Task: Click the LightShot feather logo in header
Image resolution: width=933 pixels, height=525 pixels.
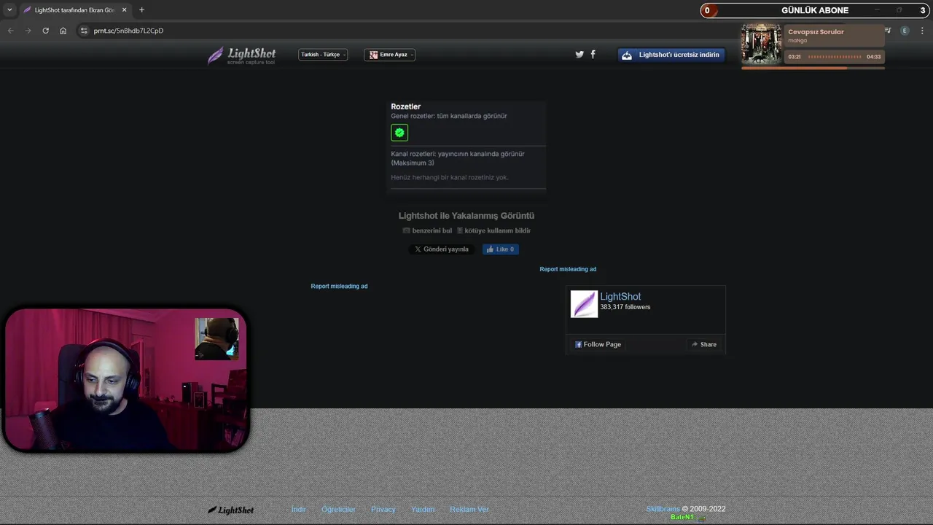Action: click(241, 55)
